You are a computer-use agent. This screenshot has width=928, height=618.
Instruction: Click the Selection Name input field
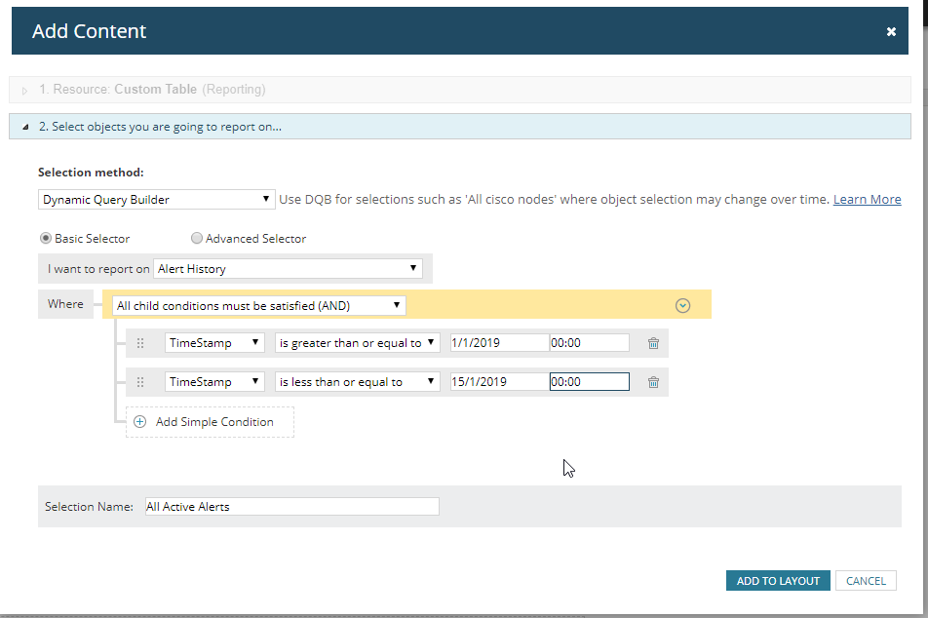tap(290, 506)
